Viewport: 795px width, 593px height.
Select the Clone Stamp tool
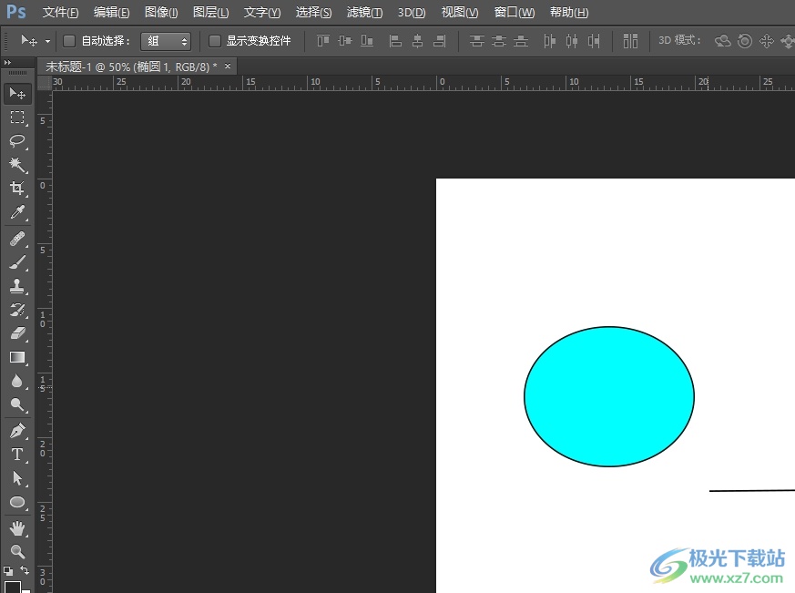coord(16,286)
